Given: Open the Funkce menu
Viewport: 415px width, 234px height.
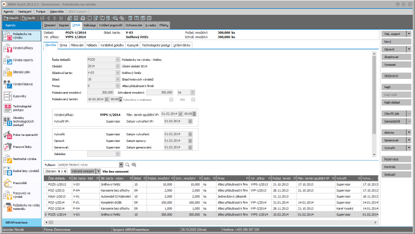Looking at the screenshot, I should point(41,12).
